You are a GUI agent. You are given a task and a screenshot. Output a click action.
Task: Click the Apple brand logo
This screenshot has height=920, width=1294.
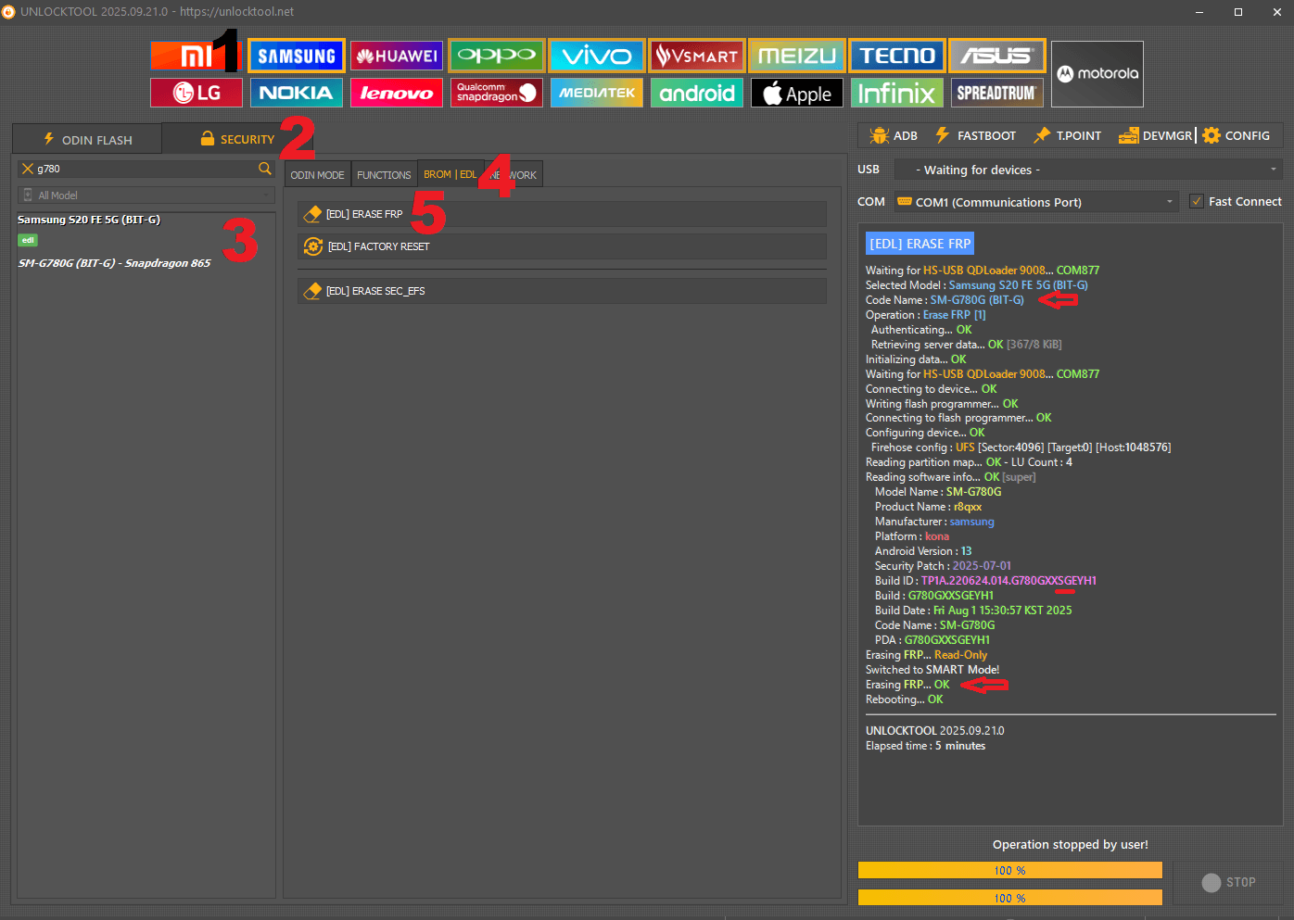click(797, 93)
